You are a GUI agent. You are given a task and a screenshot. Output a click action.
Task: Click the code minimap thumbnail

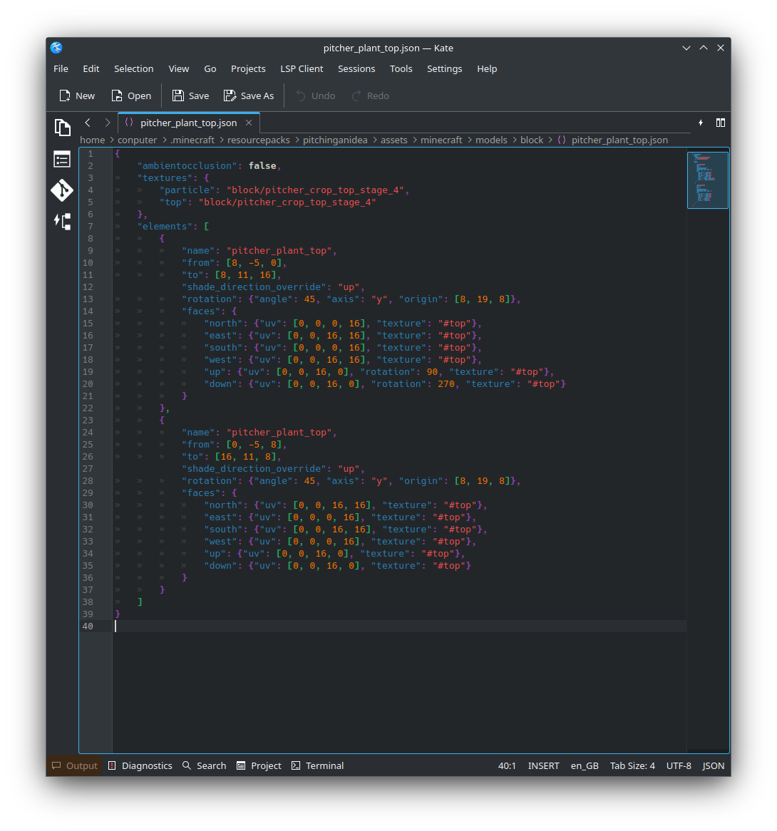click(708, 180)
